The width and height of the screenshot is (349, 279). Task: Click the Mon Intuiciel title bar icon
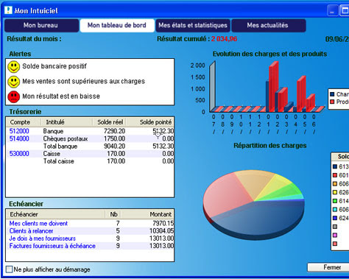(8, 10)
